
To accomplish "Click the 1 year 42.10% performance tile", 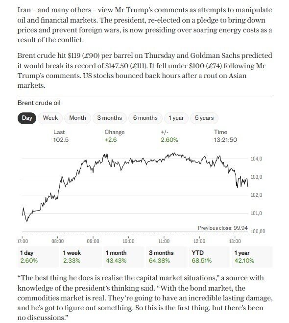I will tap(252, 257).
